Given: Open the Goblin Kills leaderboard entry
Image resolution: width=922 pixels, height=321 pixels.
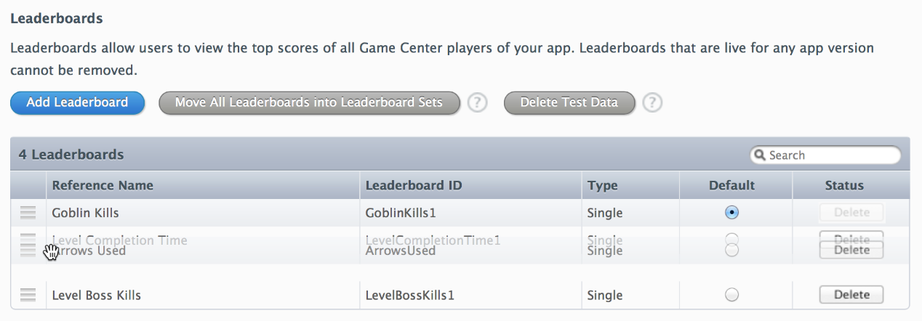Looking at the screenshot, I should coord(85,213).
